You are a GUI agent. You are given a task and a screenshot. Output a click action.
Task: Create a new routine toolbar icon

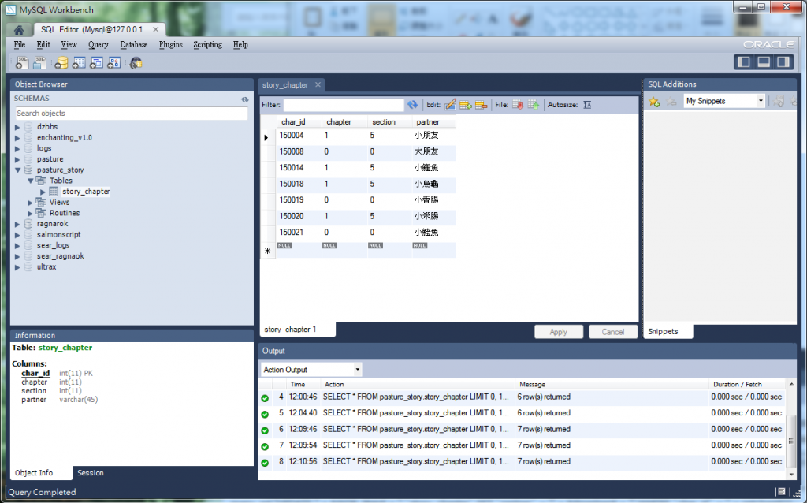click(113, 63)
